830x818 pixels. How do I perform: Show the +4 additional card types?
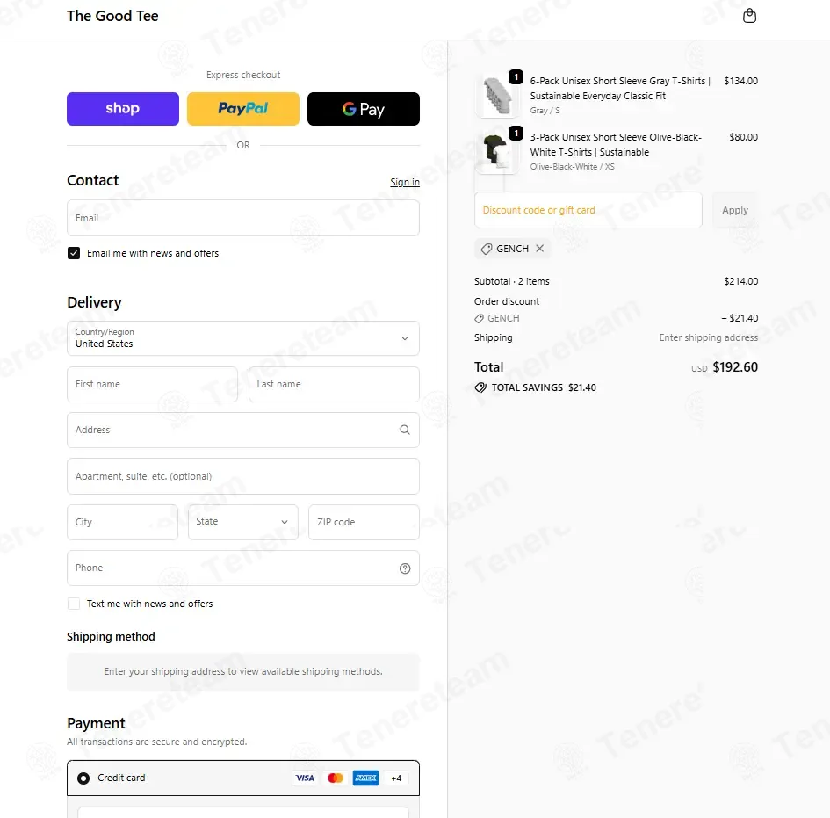click(396, 778)
